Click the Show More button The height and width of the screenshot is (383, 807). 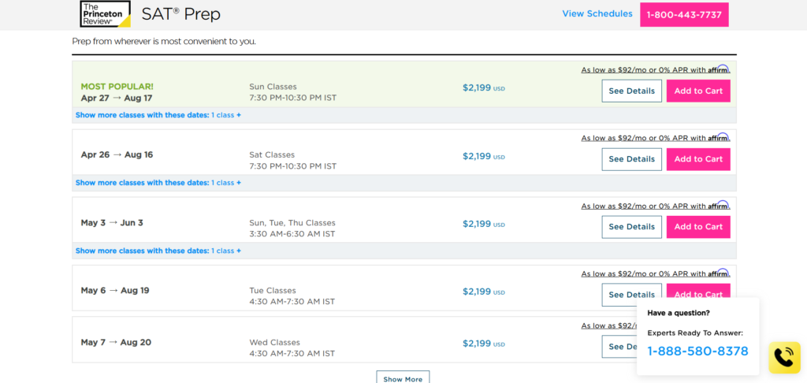coord(403,378)
